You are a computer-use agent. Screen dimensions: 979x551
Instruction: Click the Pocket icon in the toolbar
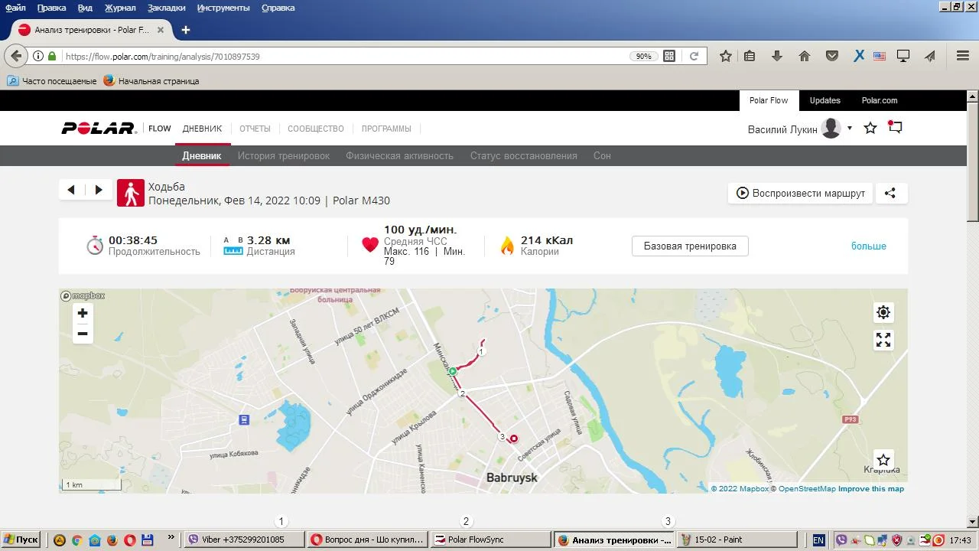click(832, 56)
